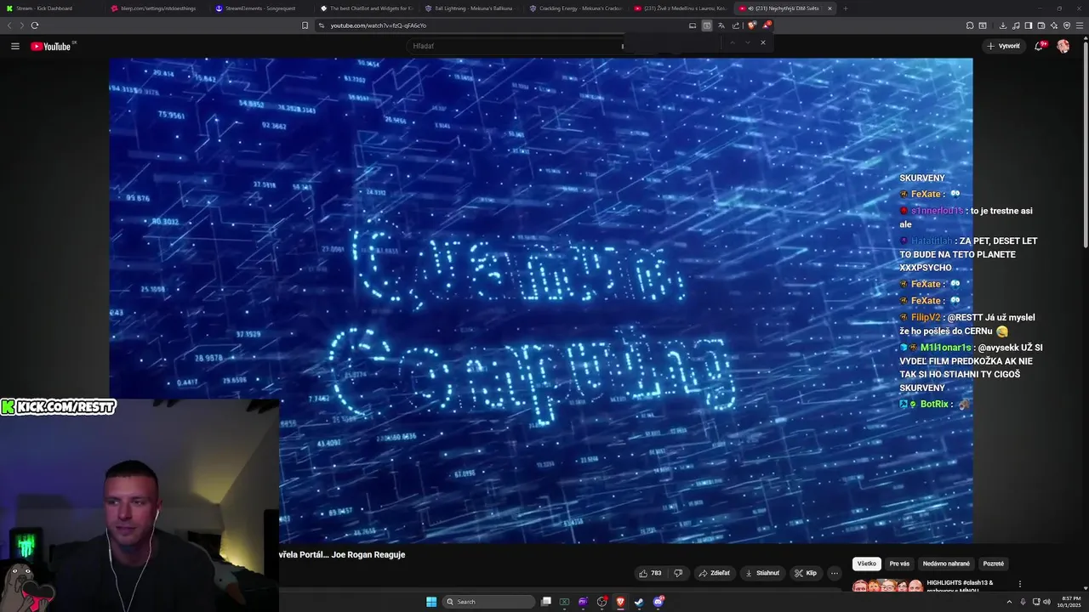This screenshot has width=1089, height=612.
Task: Open the Brave Shields lion icon
Action: (751, 25)
